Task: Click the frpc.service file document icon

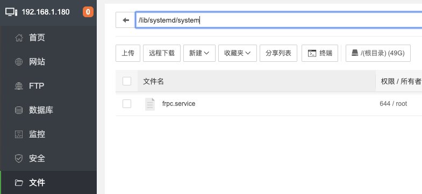Action: (150, 104)
